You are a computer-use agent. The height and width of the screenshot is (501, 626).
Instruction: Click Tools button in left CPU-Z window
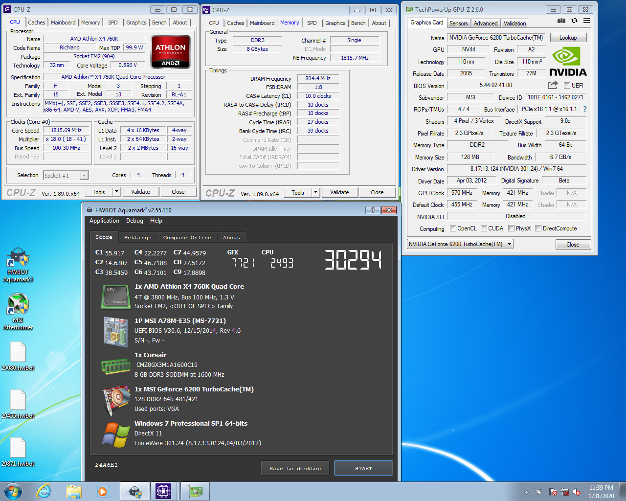99,192
